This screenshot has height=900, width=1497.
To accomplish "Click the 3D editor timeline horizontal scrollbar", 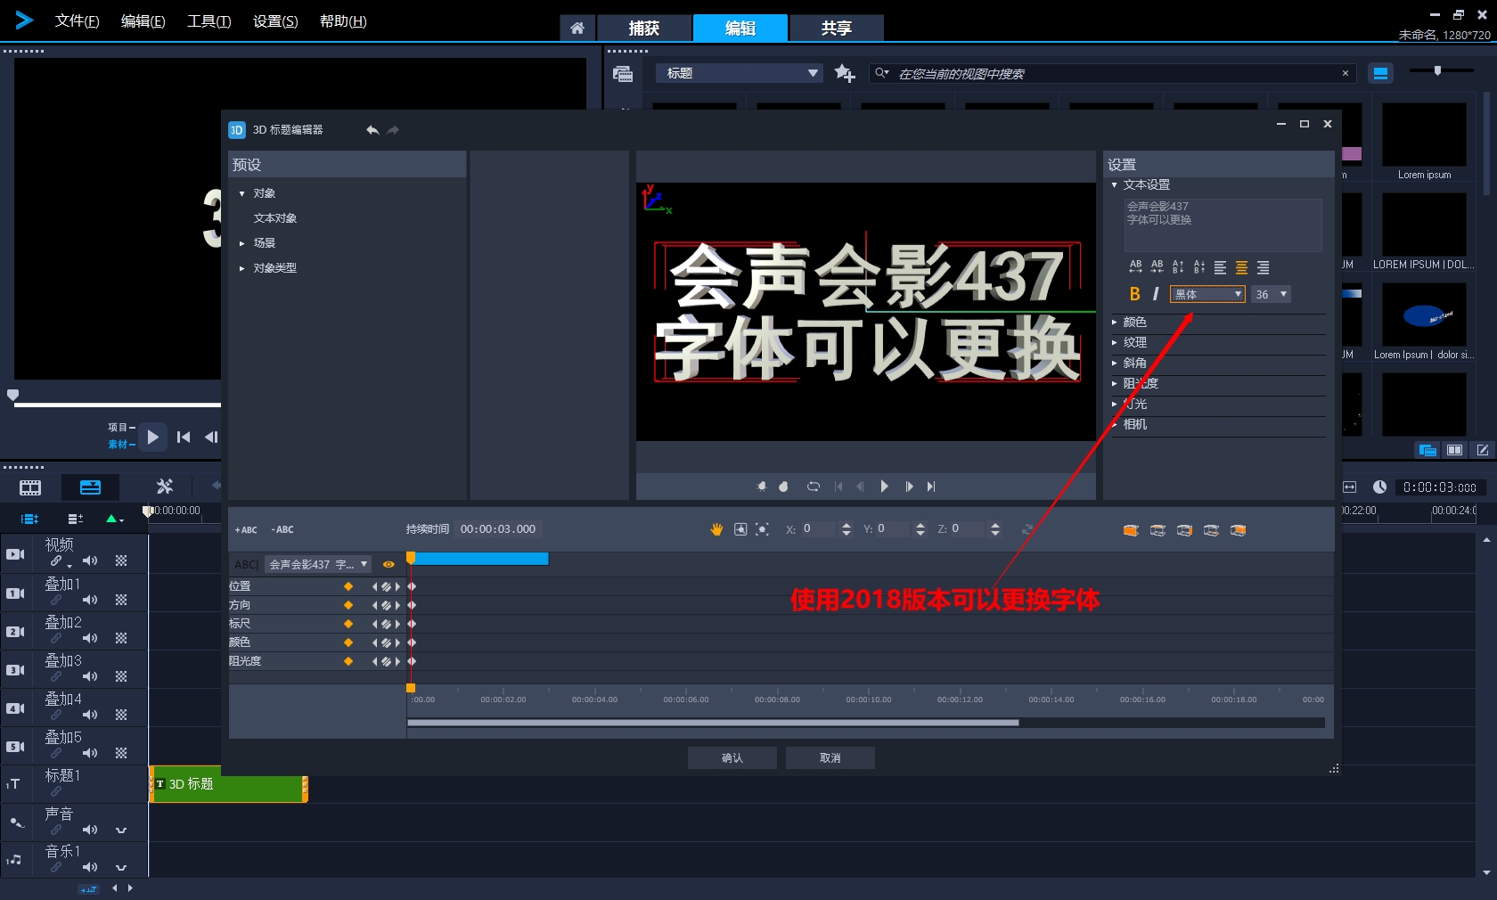I will [713, 723].
